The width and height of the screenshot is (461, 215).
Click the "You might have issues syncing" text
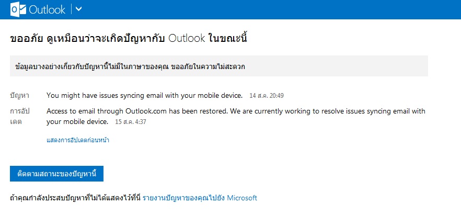pyautogui.click(x=144, y=96)
